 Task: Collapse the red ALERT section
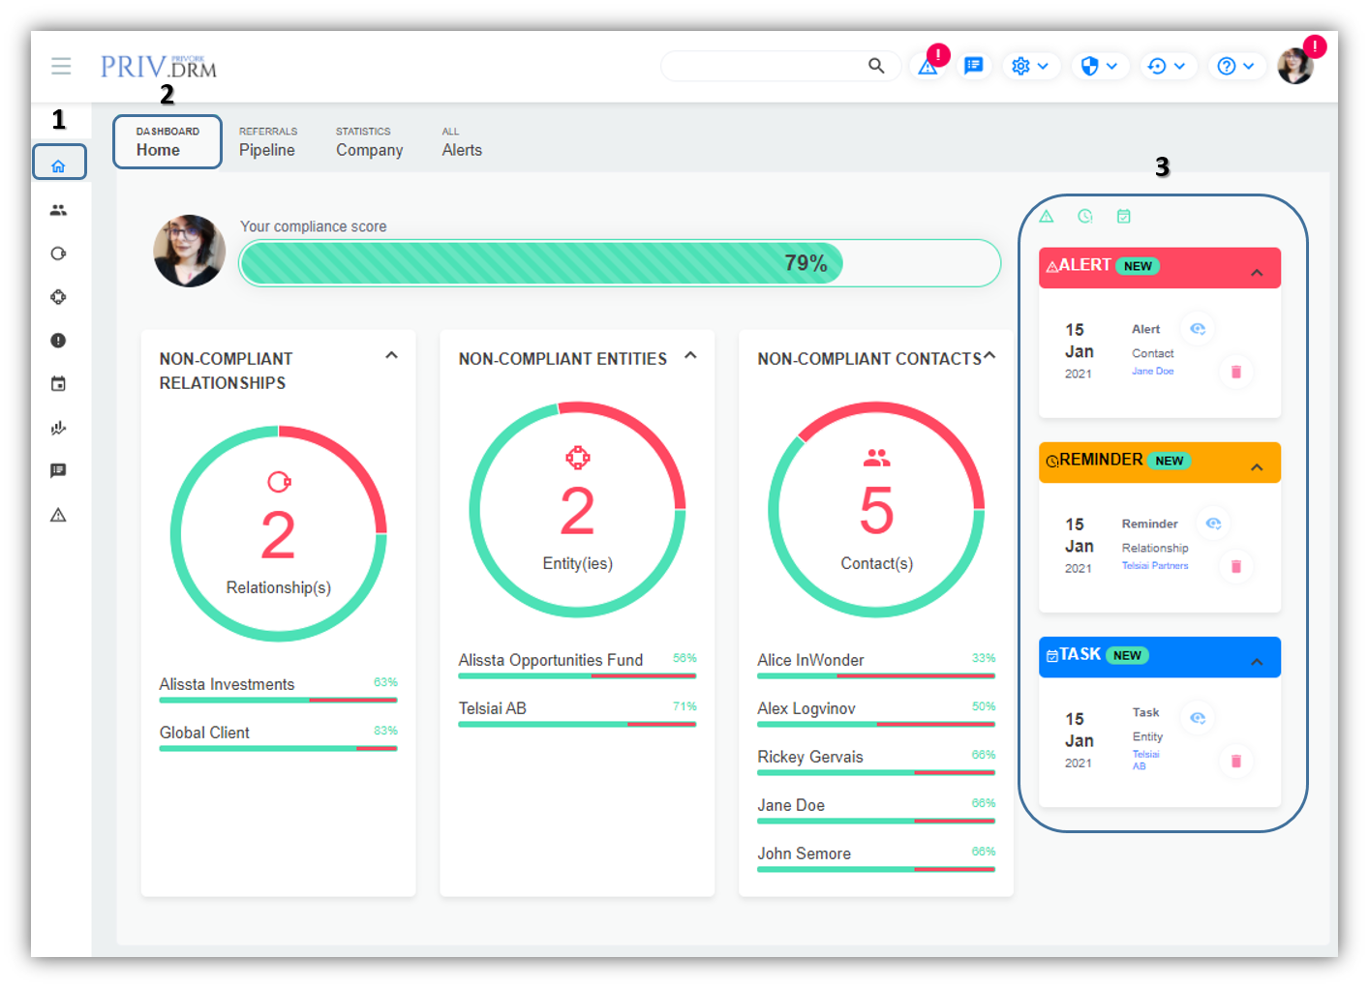click(x=1257, y=272)
